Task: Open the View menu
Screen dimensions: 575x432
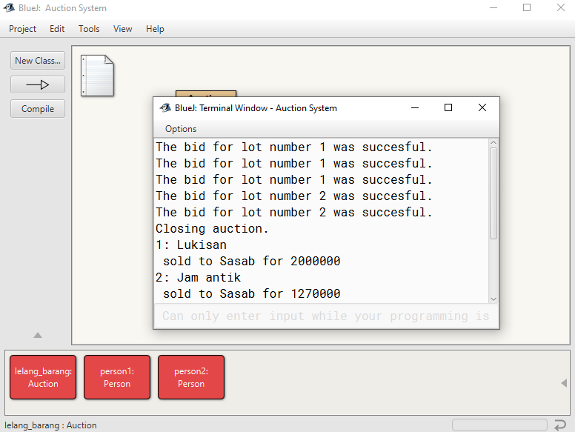Action: (122, 29)
